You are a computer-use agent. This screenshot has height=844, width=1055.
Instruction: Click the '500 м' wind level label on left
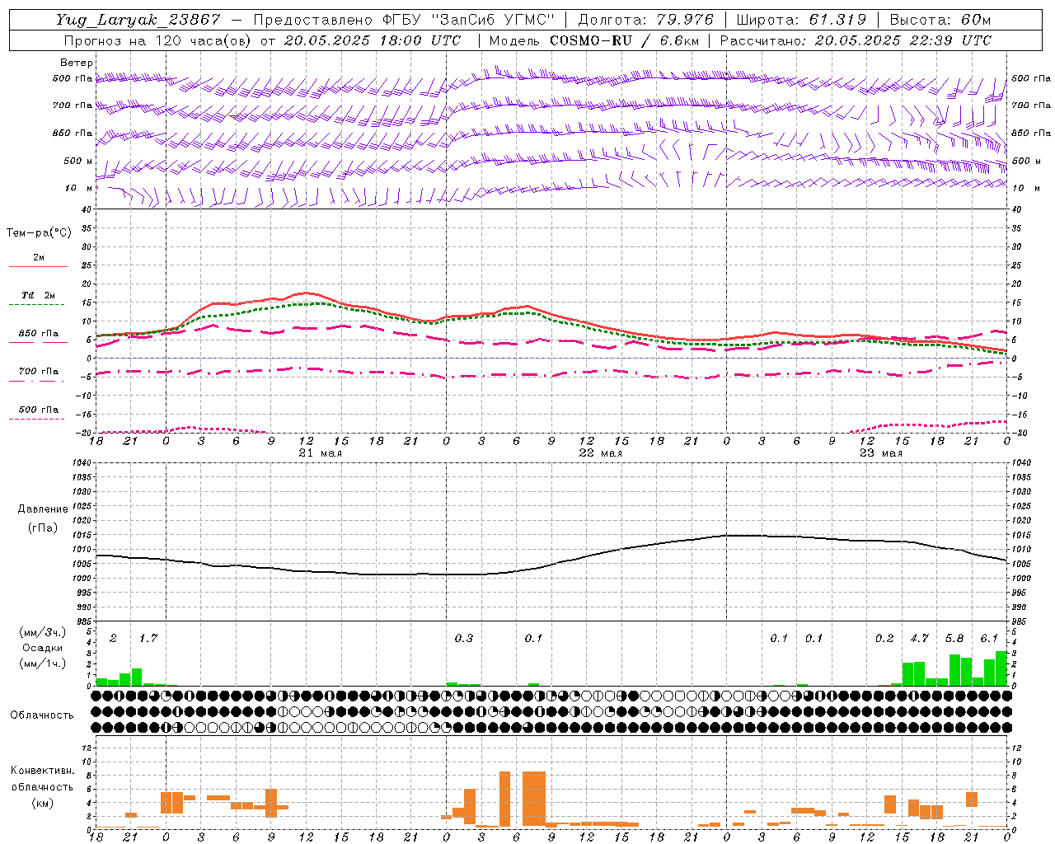point(78,161)
